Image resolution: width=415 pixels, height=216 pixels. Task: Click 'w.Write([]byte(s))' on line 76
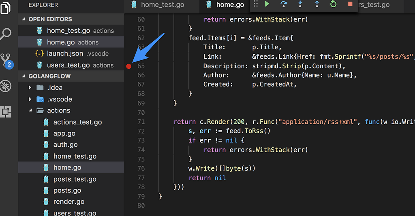(222, 168)
